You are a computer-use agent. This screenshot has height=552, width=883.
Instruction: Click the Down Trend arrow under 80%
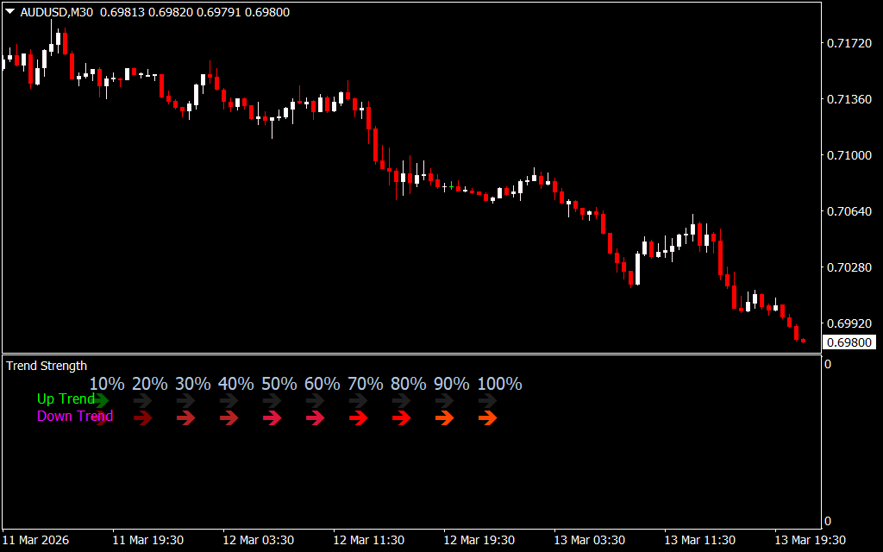pos(402,418)
